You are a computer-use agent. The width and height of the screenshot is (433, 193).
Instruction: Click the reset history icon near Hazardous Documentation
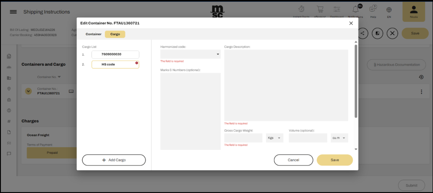click(x=421, y=77)
